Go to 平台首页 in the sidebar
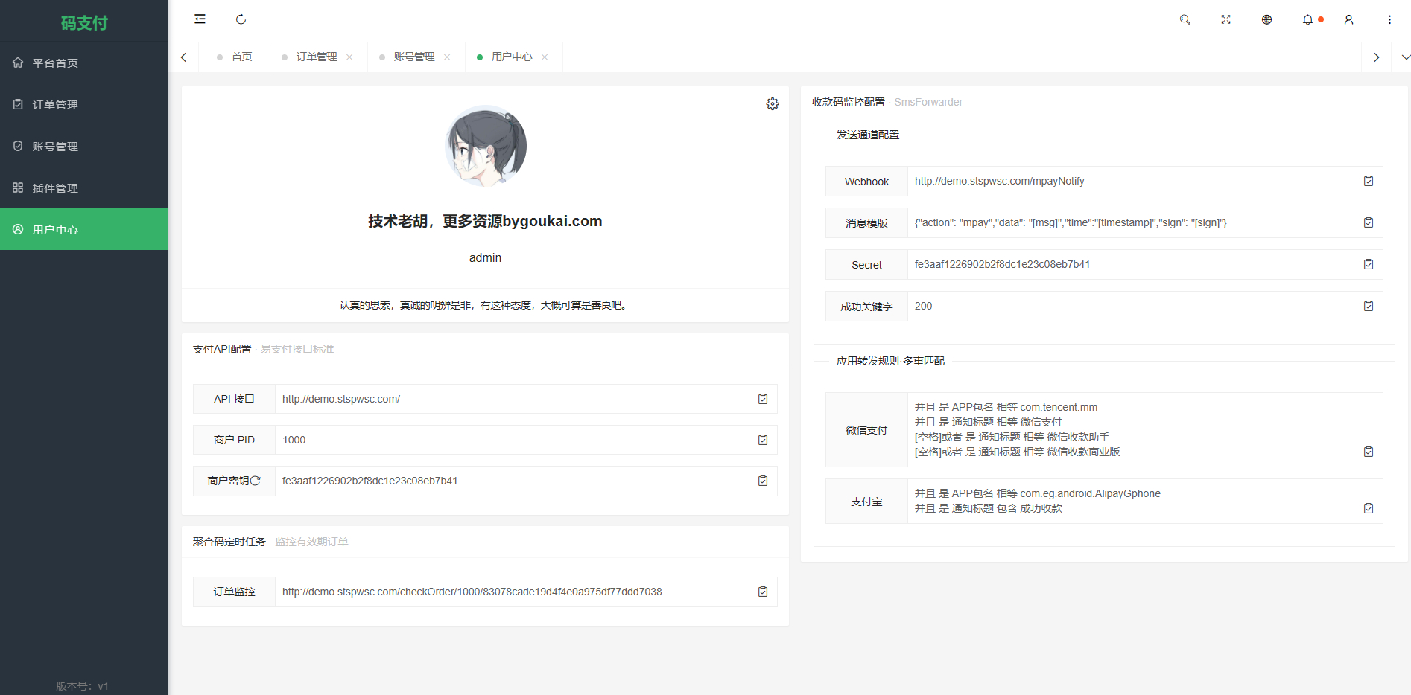This screenshot has height=695, width=1411. [55, 63]
